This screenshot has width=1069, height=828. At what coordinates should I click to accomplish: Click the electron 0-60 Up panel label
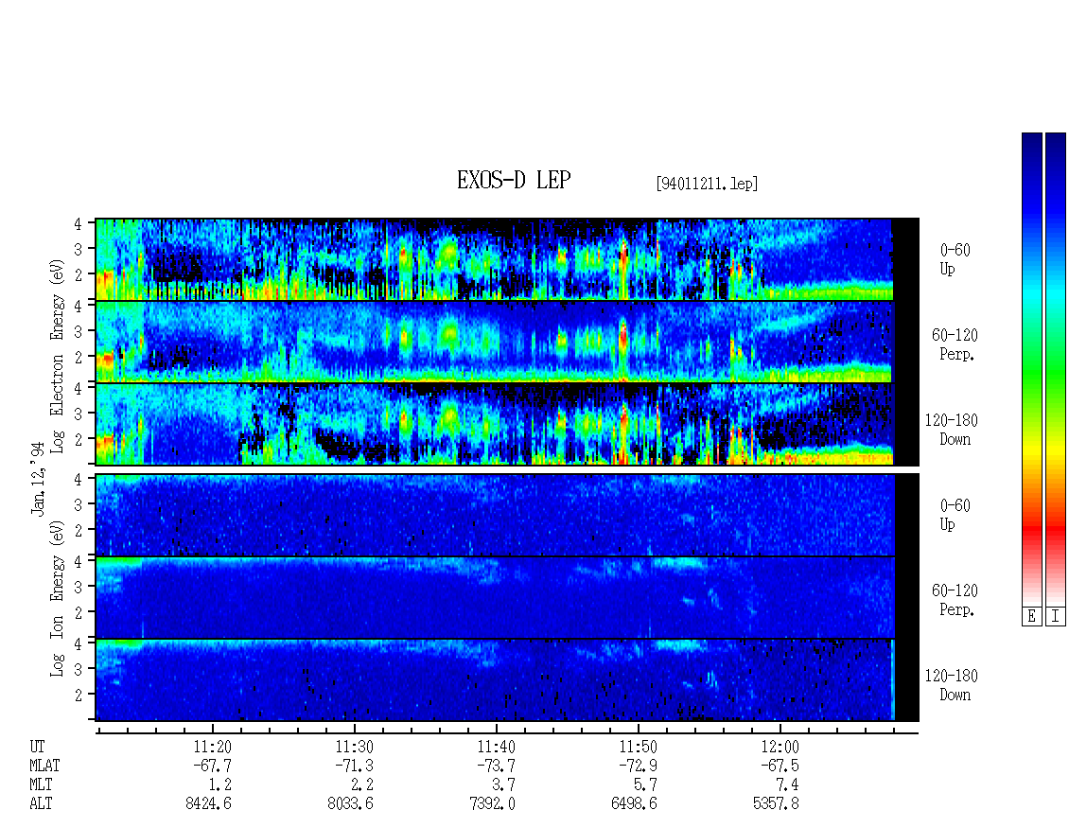[955, 259]
